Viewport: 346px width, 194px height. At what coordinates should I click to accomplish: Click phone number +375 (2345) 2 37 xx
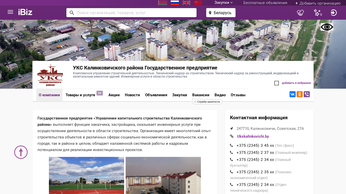[x=255, y=153]
